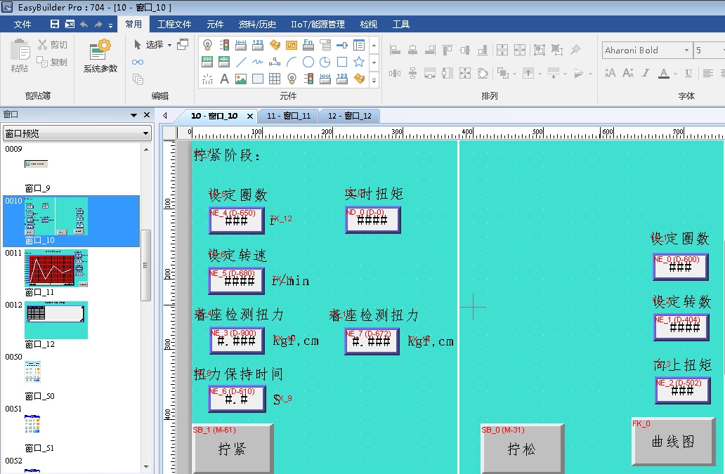Insert a picture object from the gallery
The image size is (725, 474).
point(241,79)
